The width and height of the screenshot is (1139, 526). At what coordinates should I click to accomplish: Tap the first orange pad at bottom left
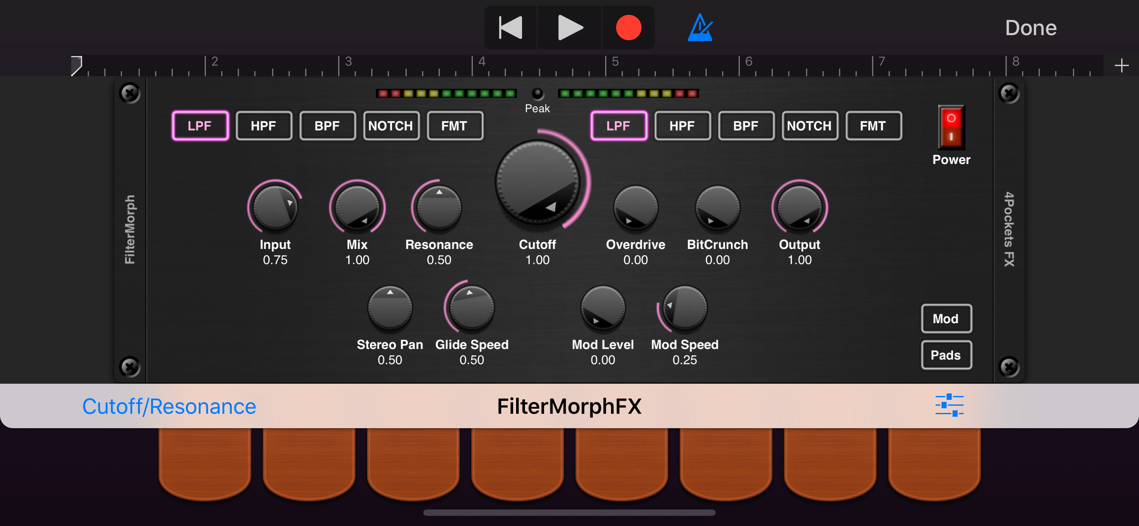pos(205,462)
